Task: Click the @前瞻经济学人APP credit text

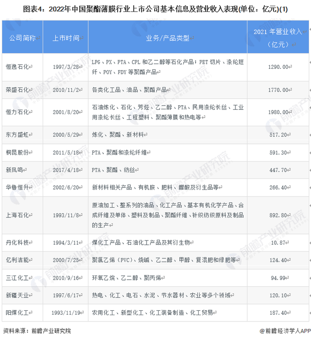Action: [x=285, y=331]
